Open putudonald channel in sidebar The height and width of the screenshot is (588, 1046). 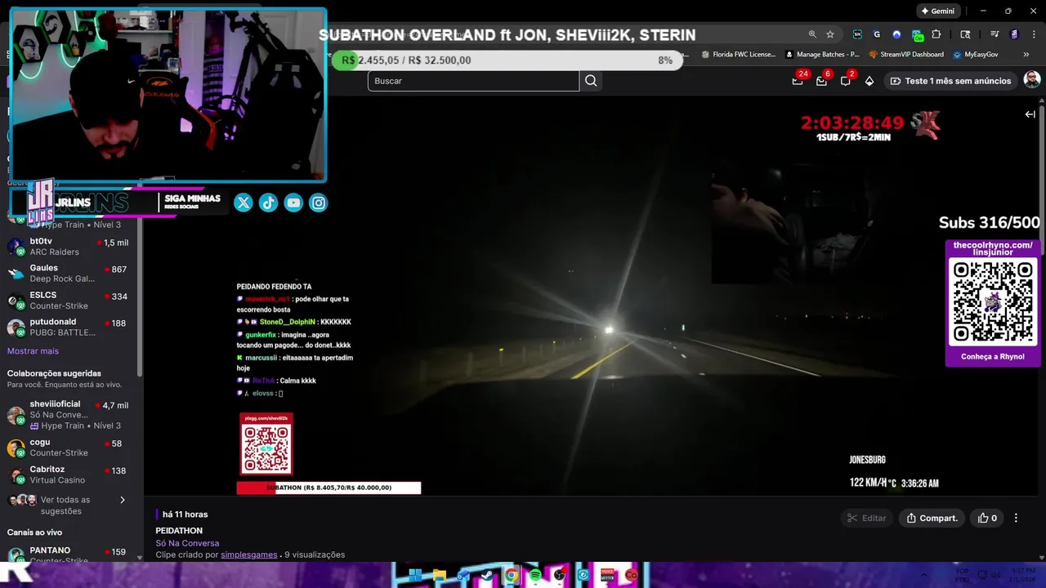(x=69, y=327)
